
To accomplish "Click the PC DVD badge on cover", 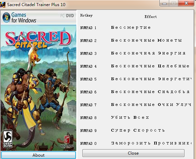I will (x=67, y=16).
